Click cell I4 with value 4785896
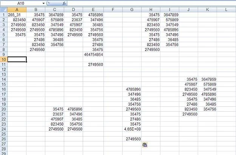 pyautogui.click(x=170, y=29)
